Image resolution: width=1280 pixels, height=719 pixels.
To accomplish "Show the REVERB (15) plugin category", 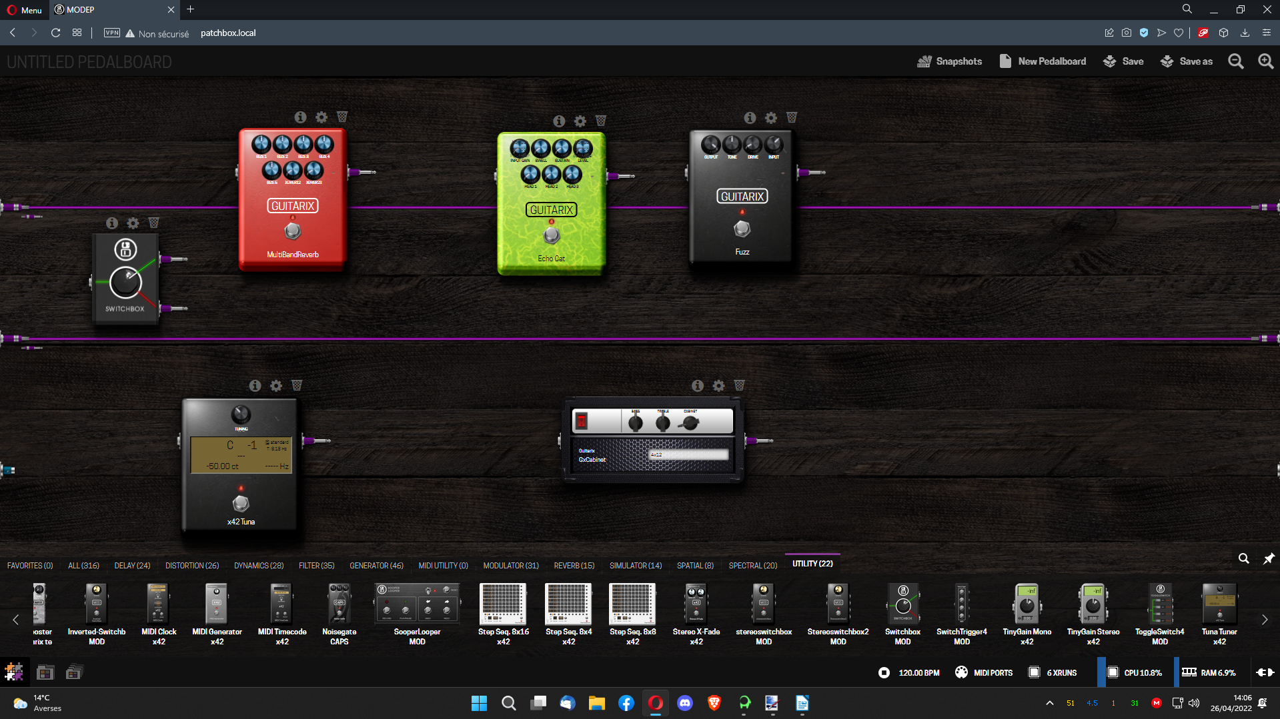I will 574,566.
